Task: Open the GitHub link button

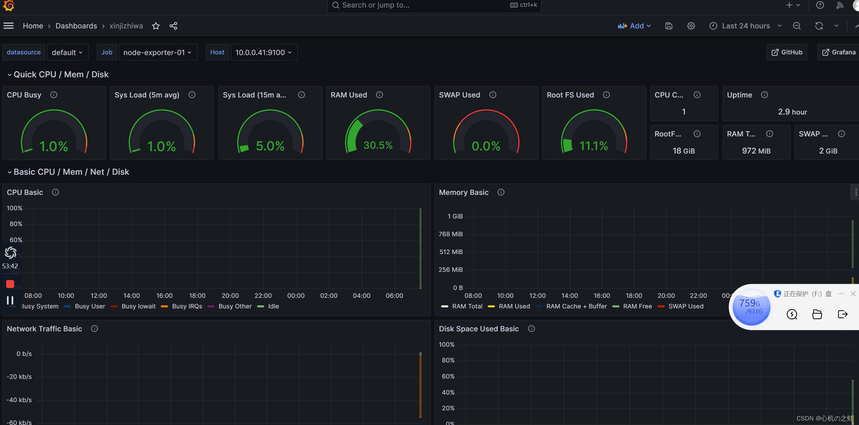Action: coord(786,52)
